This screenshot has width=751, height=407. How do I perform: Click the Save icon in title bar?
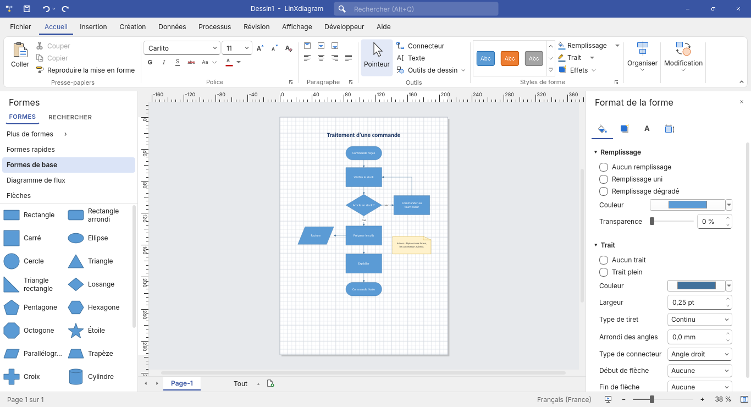tap(27, 9)
